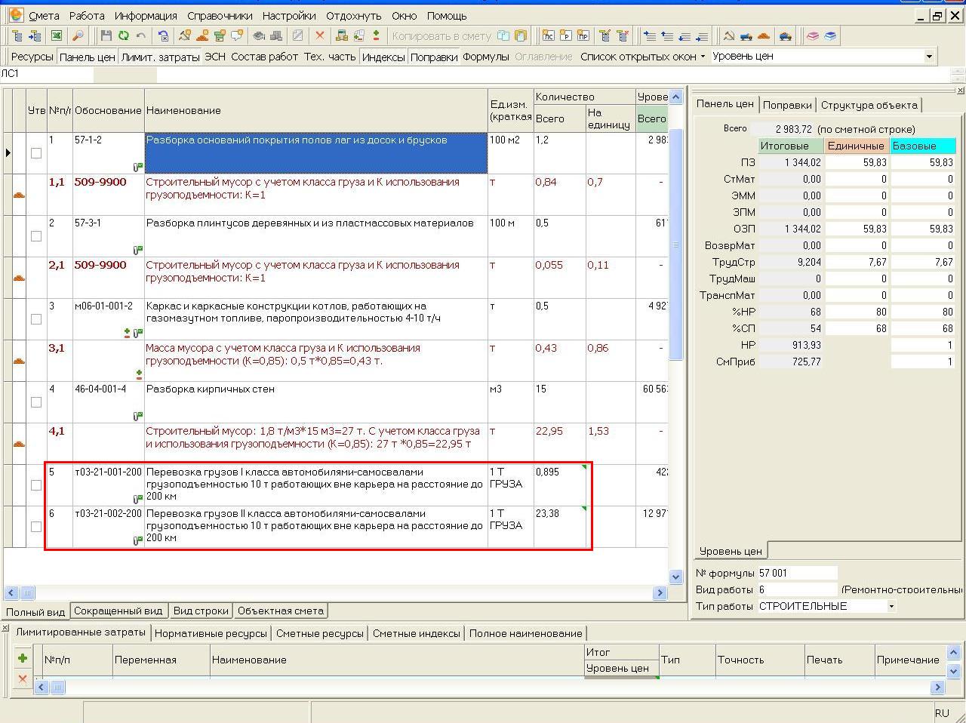Save the estimate with the floppy icon
Image resolution: width=966 pixels, height=723 pixels.
tap(106, 35)
